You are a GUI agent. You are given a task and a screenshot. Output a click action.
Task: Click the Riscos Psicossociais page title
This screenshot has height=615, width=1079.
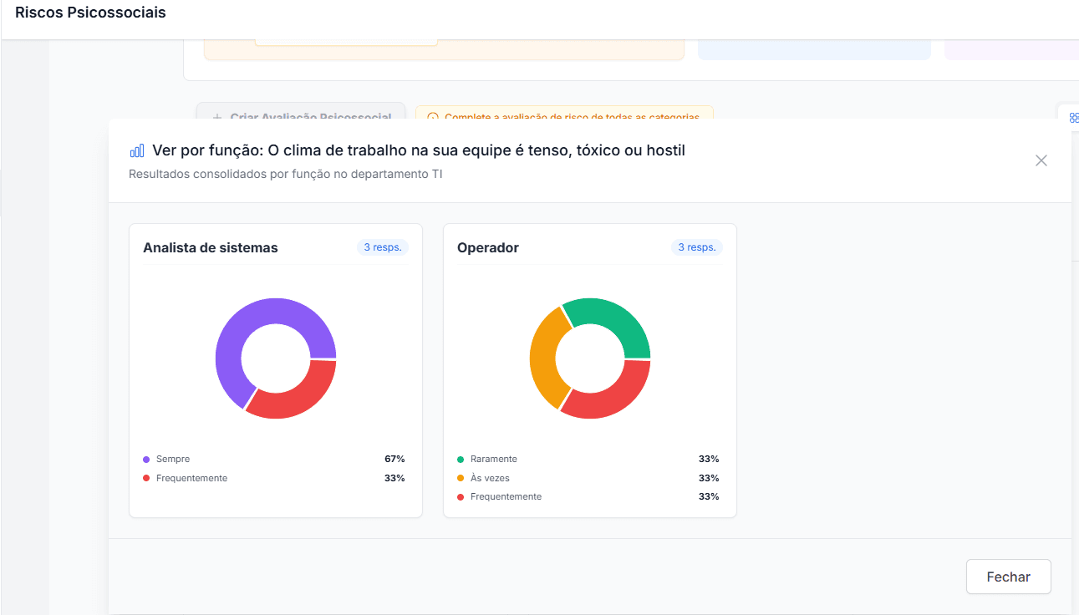(89, 13)
